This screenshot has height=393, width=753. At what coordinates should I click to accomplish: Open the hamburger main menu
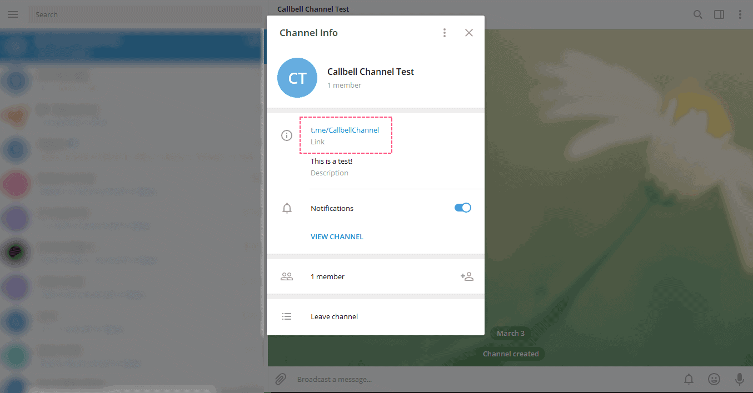(13, 14)
